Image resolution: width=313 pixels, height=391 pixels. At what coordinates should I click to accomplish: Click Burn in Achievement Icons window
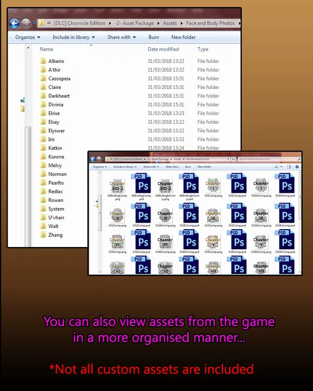tap(188, 167)
